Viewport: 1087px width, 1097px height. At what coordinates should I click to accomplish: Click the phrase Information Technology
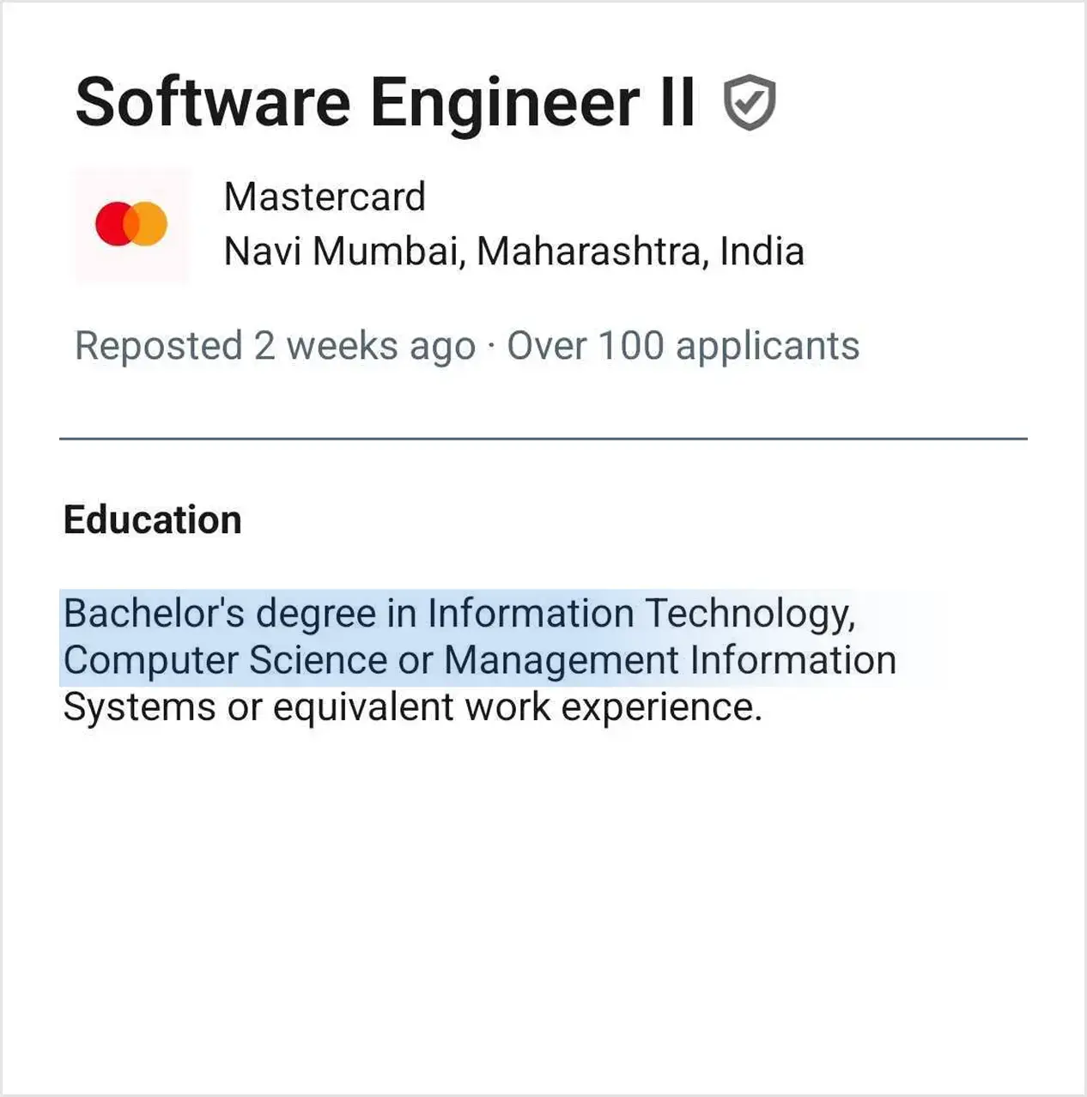pyautogui.click(x=640, y=614)
